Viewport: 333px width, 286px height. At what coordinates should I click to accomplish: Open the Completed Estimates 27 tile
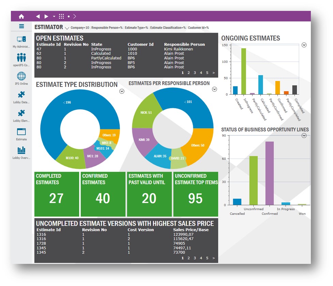click(57, 194)
